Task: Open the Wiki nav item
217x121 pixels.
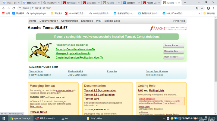Action: click(99, 21)
